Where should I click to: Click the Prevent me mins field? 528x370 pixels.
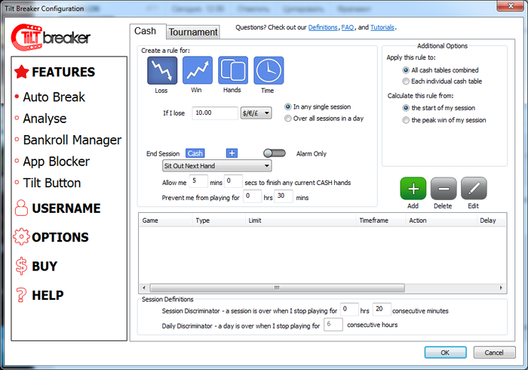click(284, 196)
